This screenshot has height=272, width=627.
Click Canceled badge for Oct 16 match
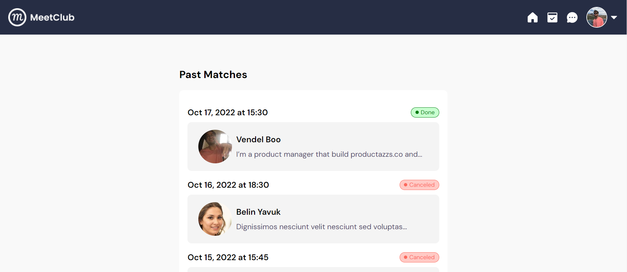pyautogui.click(x=419, y=185)
